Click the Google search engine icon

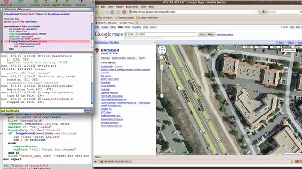[x=263, y=12]
